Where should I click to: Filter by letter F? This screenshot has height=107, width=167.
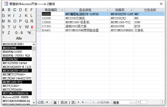pyautogui.click(x=31, y=10)
